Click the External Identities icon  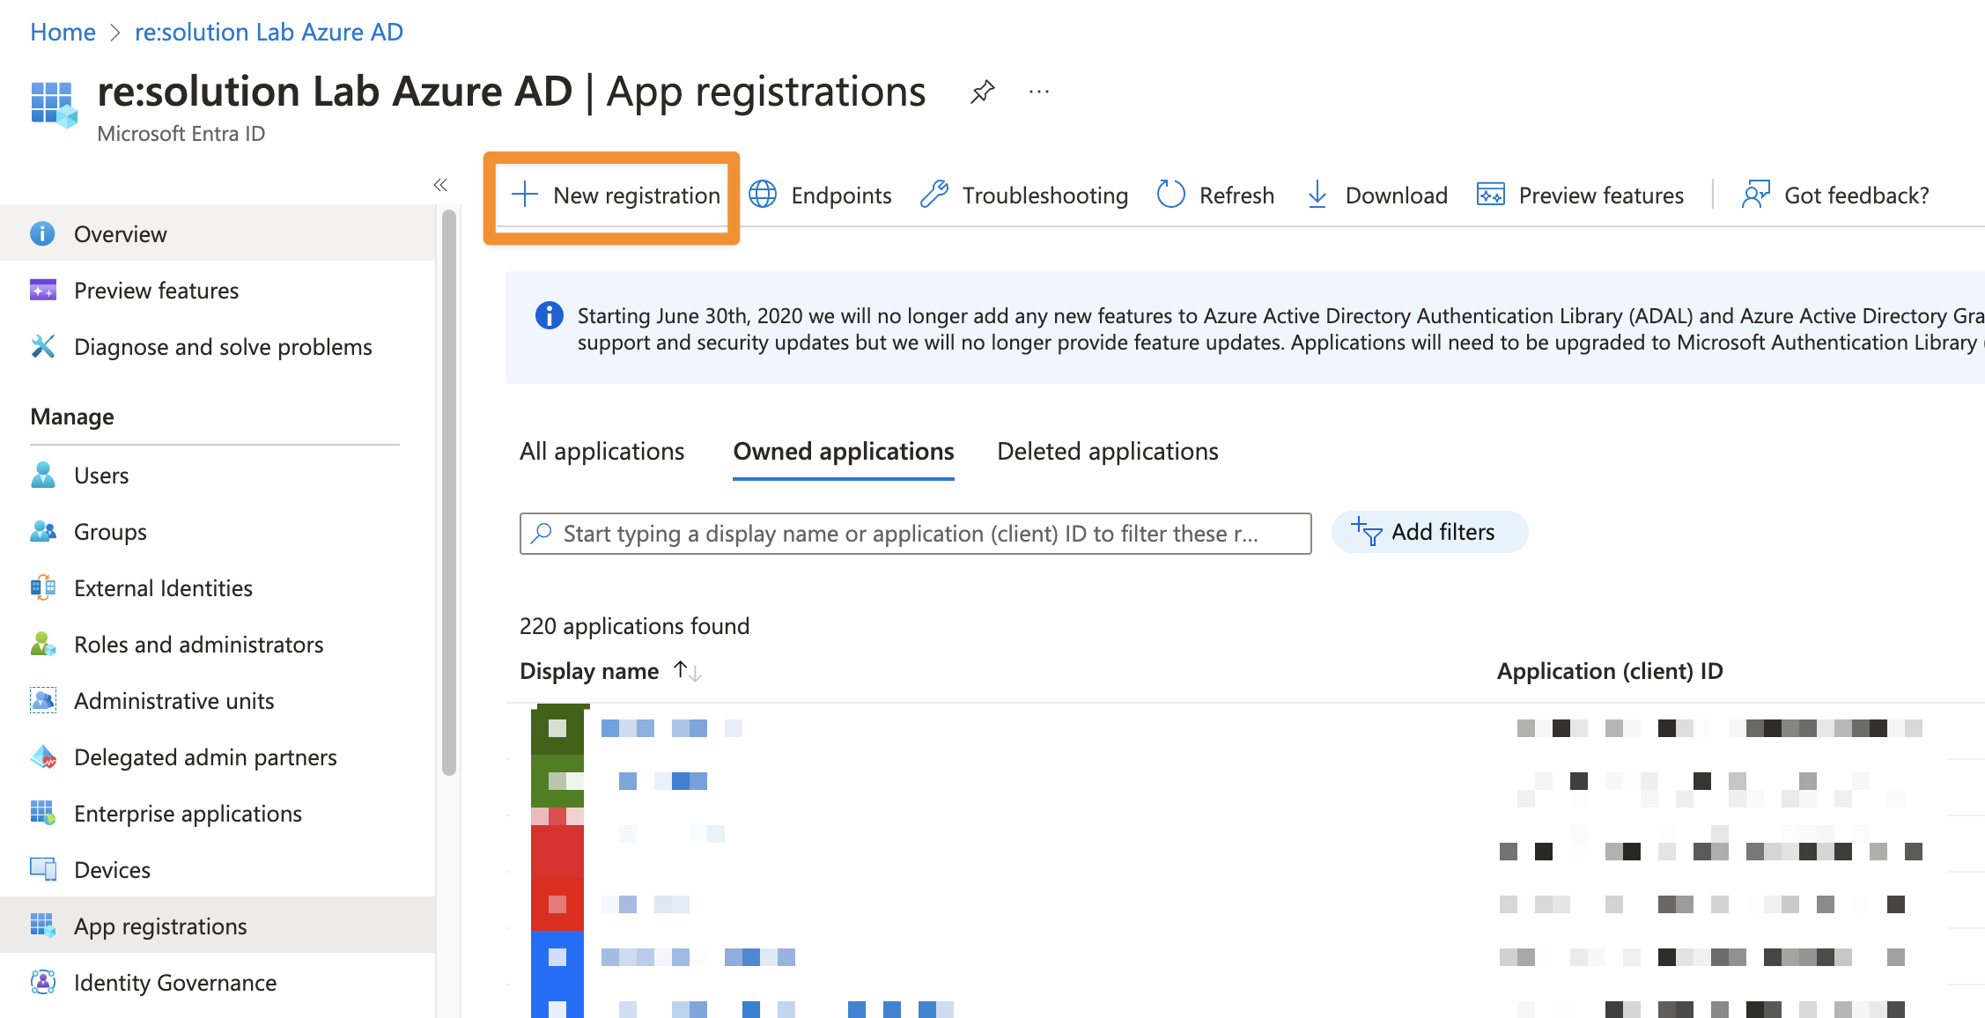click(x=42, y=588)
